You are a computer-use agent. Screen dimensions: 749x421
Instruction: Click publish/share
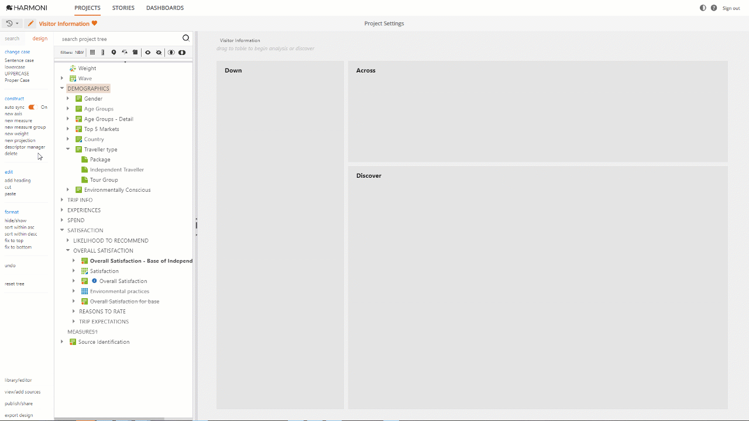19,403
